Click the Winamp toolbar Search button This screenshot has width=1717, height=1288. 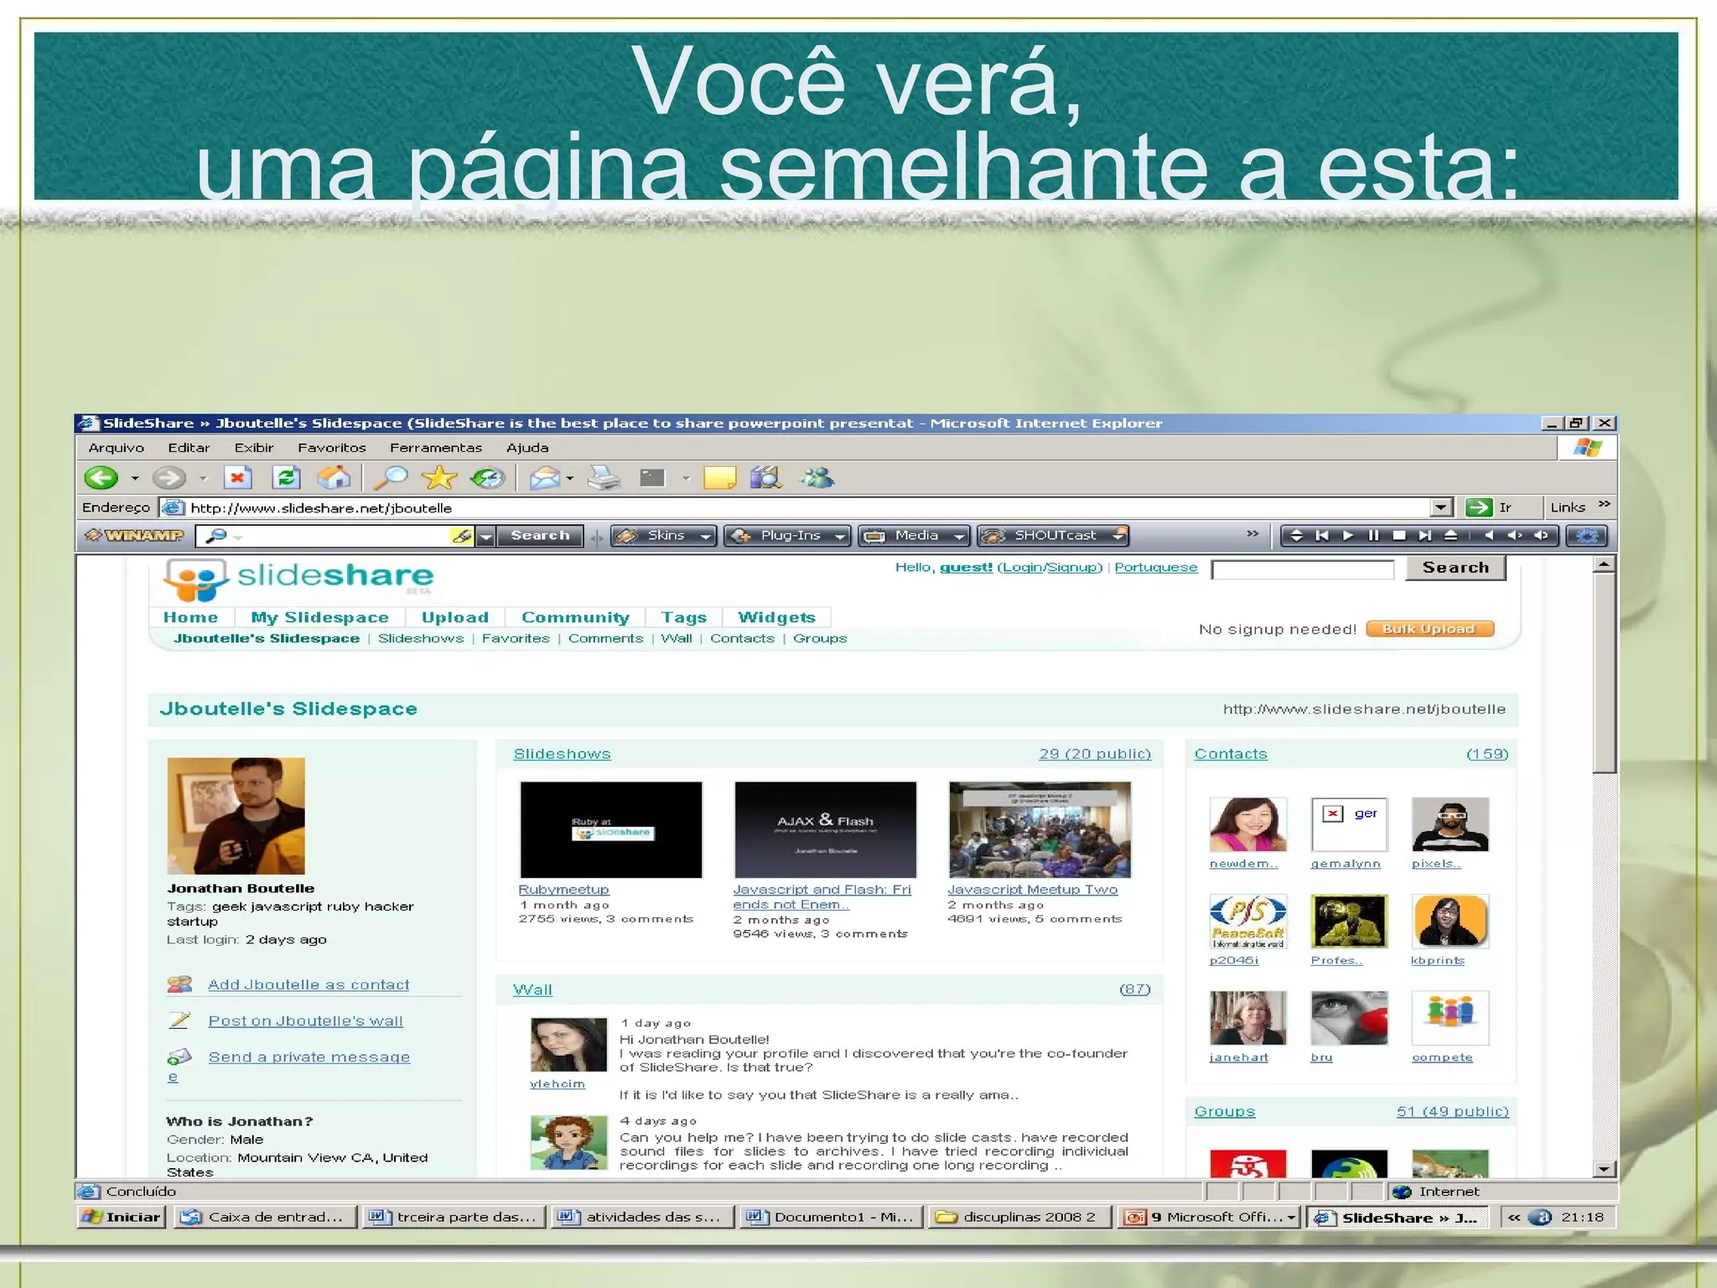coord(540,535)
